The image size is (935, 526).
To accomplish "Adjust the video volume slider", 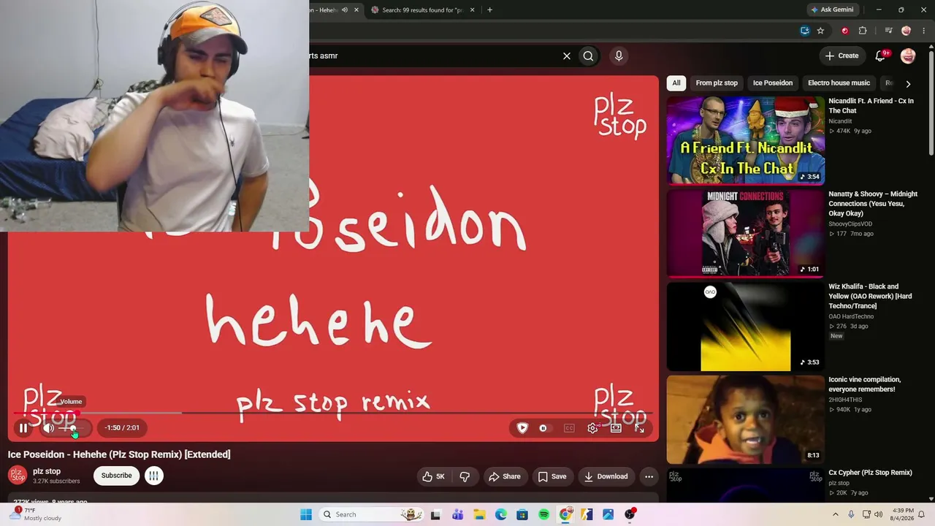I will [73, 428].
